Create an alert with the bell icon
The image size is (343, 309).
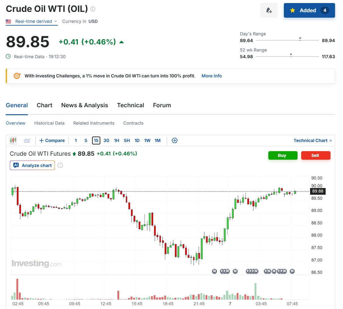[269, 10]
